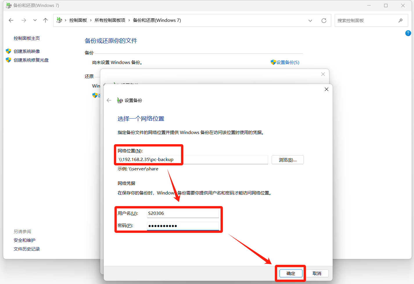Click the back arrow in the navigation bar

(x=11, y=20)
